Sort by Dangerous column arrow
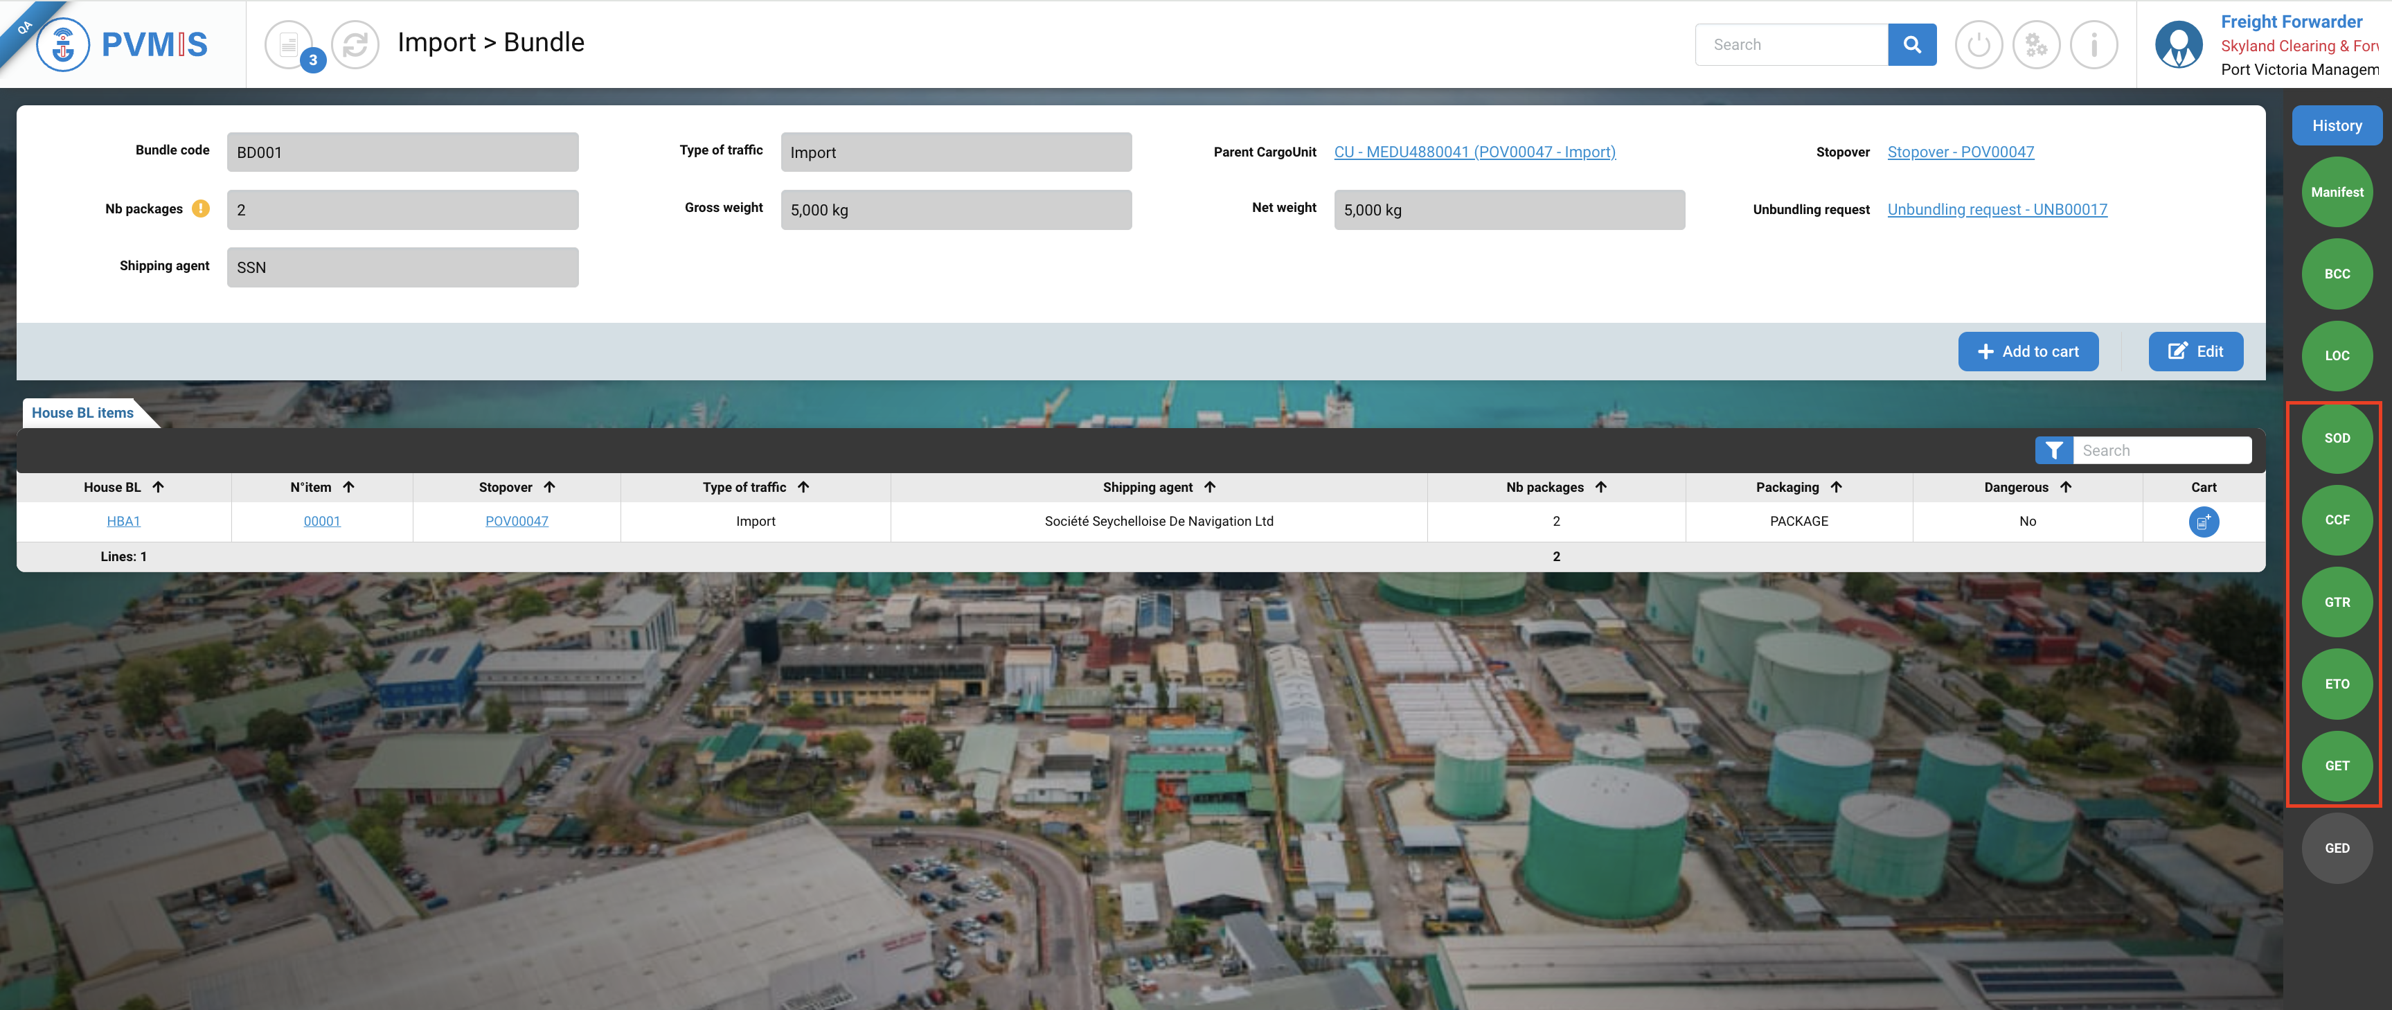This screenshot has width=2392, height=1010. click(2065, 487)
